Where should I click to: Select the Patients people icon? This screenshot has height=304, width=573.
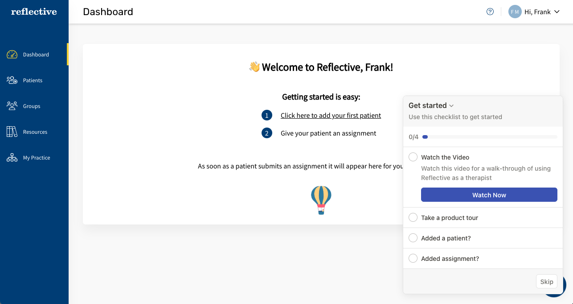pyautogui.click(x=12, y=80)
